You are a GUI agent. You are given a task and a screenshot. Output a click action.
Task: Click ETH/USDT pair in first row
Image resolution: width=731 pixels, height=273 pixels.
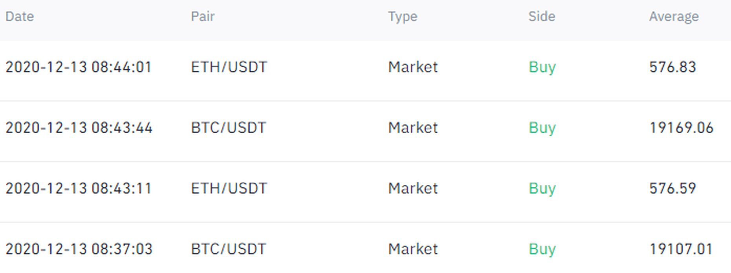coord(229,67)
